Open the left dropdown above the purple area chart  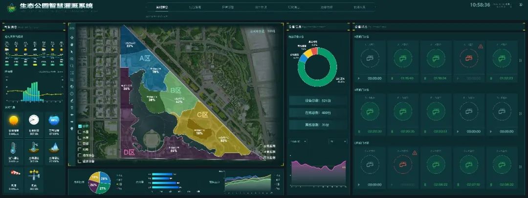point(298,142)
